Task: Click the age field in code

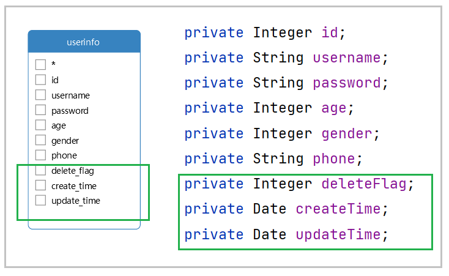Action: [333, 108]
